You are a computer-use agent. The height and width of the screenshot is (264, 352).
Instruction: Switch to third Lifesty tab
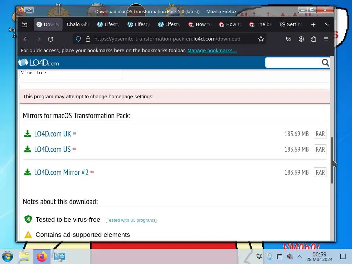(x=169, y=24)
